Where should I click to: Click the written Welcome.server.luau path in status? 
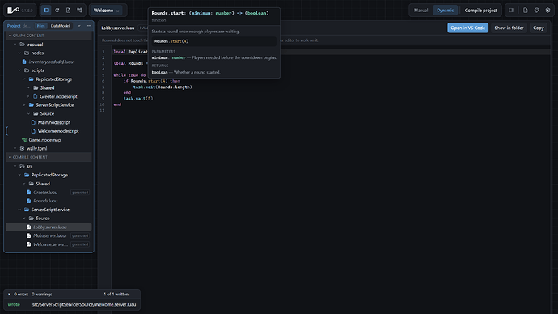(x=84, y=305)
